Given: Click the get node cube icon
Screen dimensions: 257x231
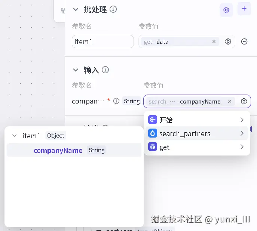Looking at the screenshot, I should (152, 147).
